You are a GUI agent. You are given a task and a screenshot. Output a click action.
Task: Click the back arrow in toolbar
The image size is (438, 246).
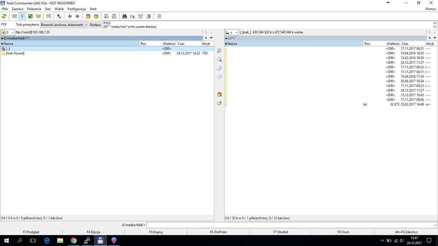[x=70, y=16]
